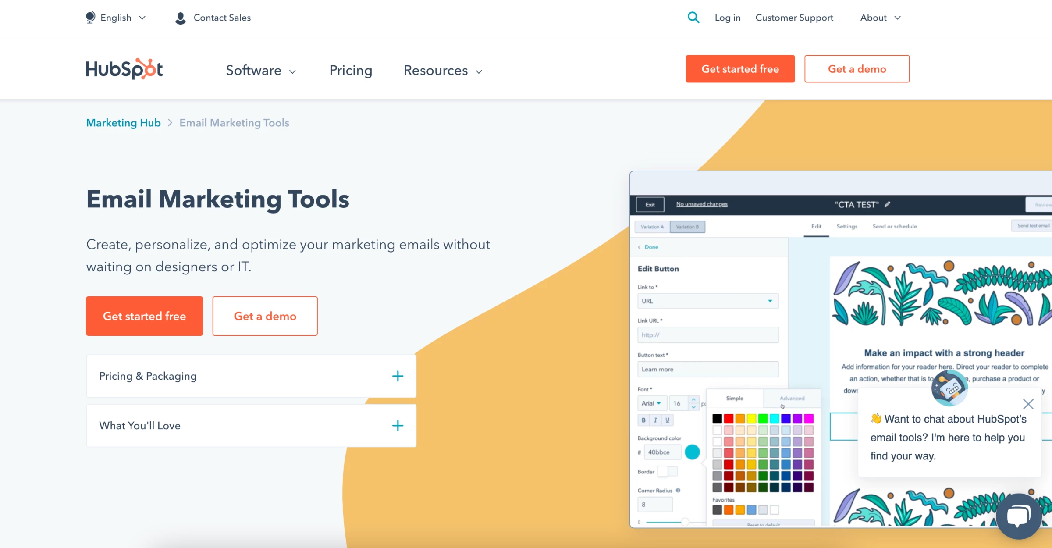Click the Bold formatting icon
This screenshot has height=548, width=1052.
pos(643,420)
